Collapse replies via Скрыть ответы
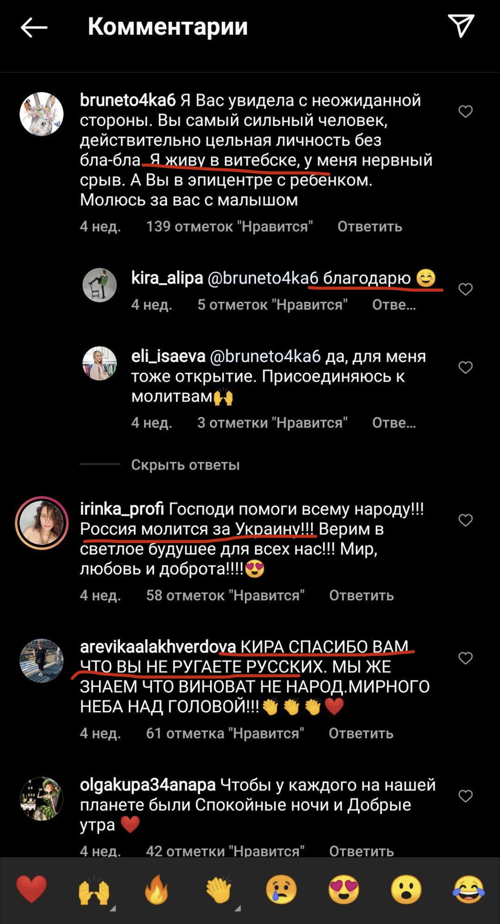The image size is (500, 924). tap(185, 465)
